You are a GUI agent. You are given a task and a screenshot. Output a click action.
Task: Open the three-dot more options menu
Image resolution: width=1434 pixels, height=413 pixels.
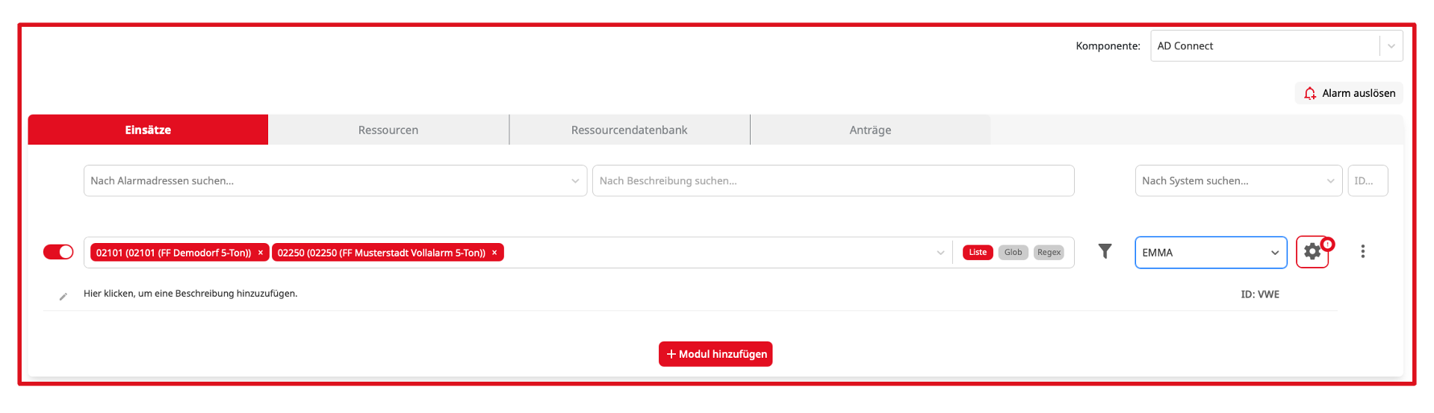[1362, 252]
